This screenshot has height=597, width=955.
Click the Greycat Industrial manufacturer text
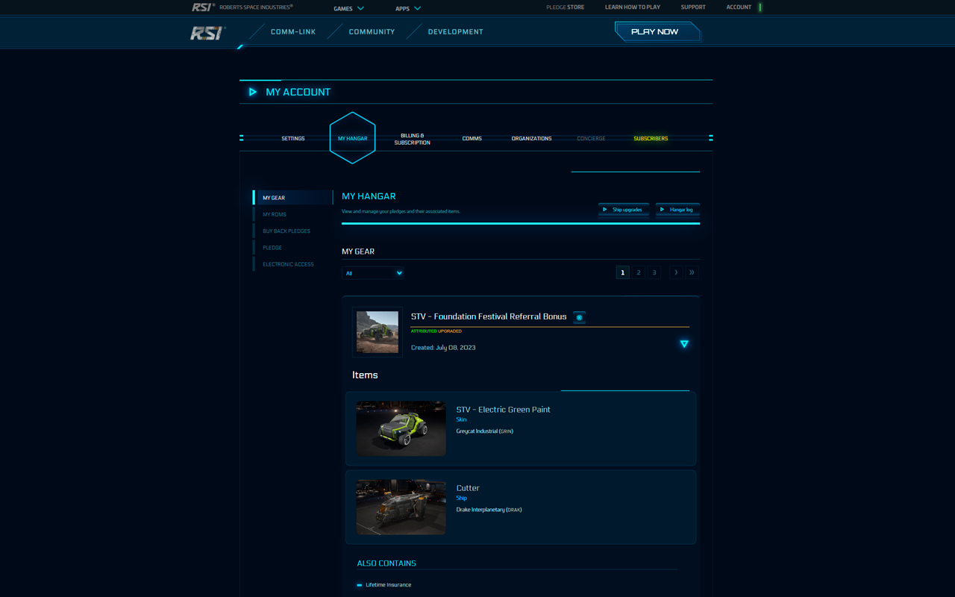click(485, 431)
